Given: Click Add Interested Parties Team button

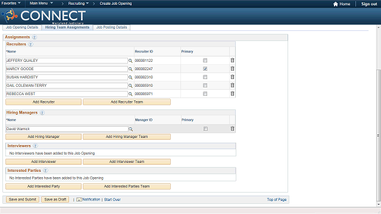Looking at the screenshot, I should pyautogui.click(x=127, y=186).
